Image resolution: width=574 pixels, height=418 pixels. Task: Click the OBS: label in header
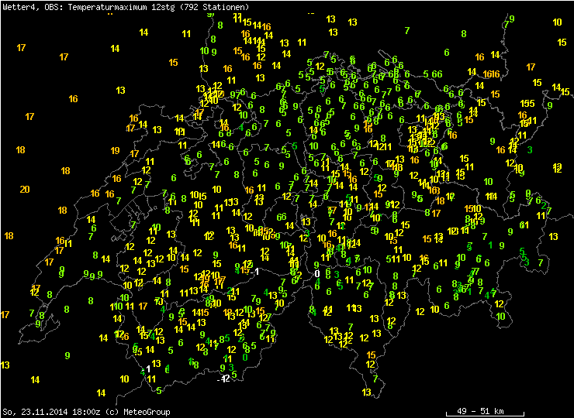[48, 7]
